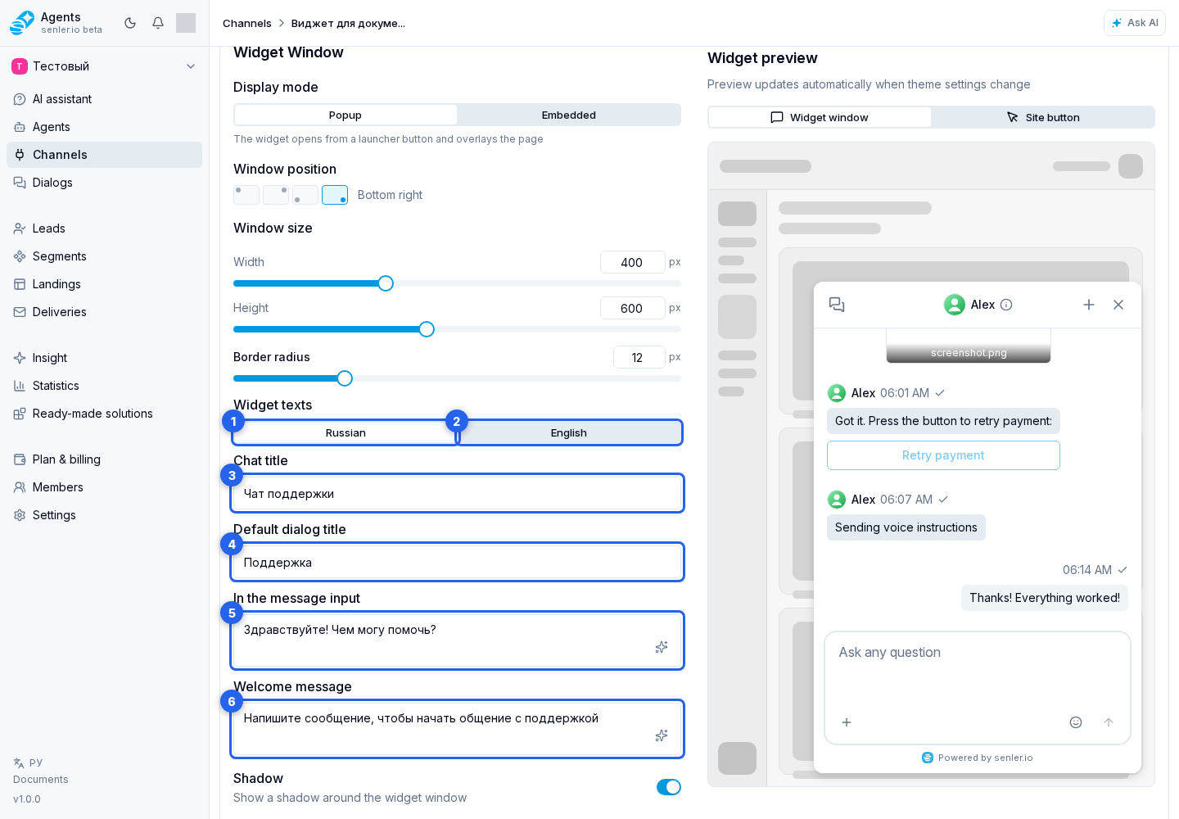Open Dialogs sidebar section
1179x819 pixels.
coord(104,183)
